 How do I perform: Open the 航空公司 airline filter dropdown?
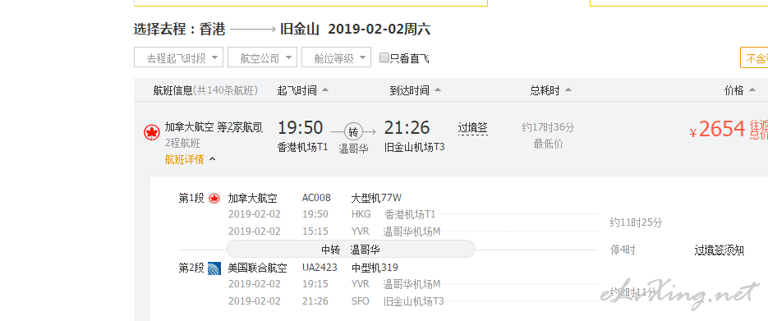click(262, 57)
